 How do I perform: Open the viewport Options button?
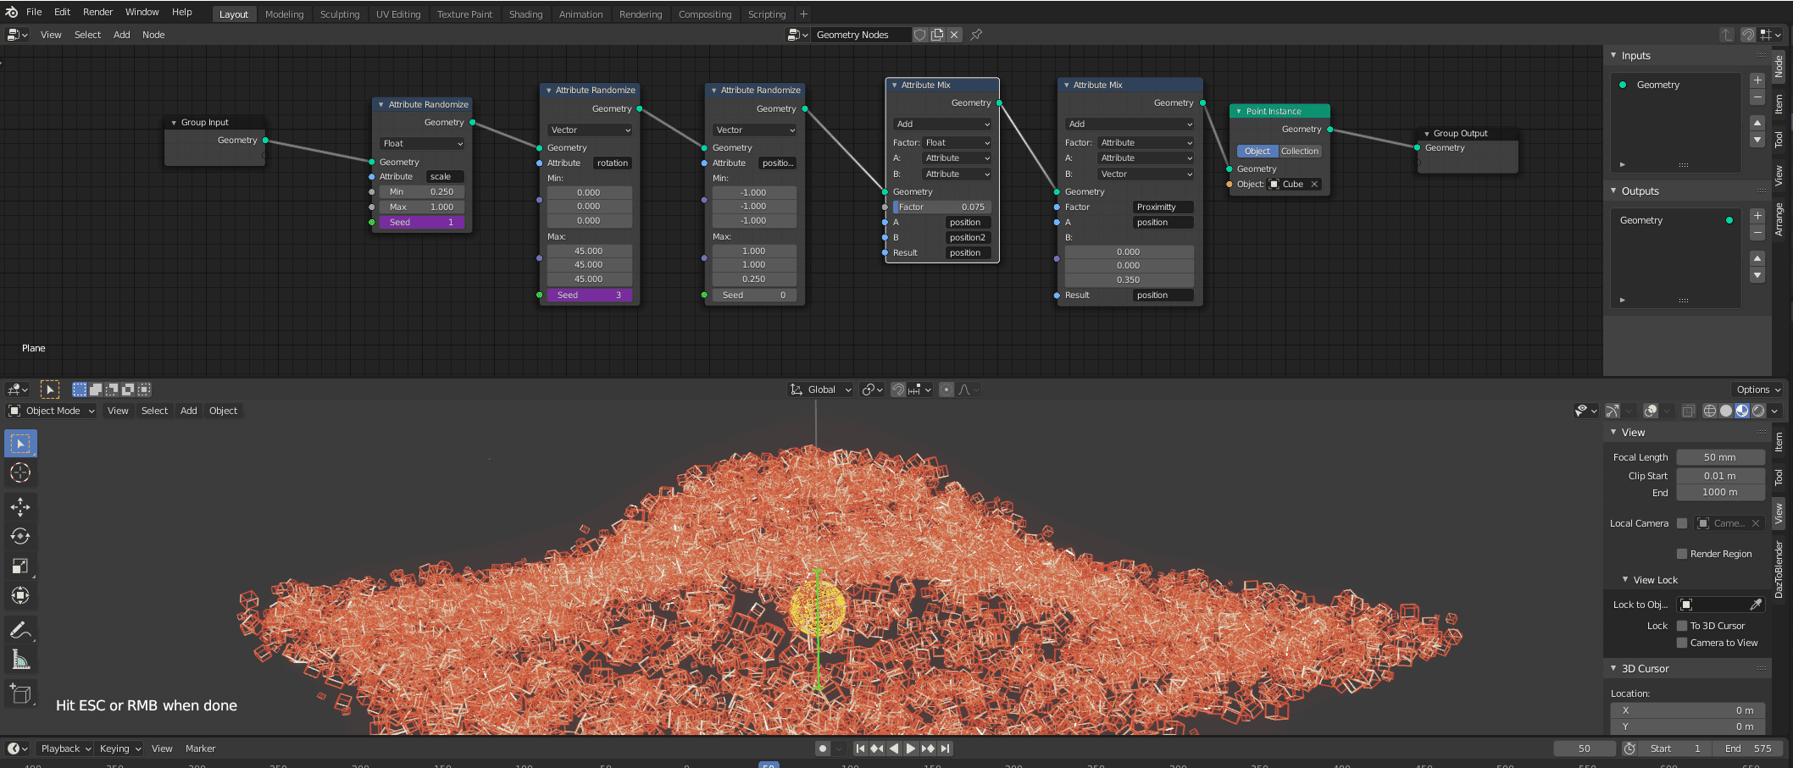(1758, 390)
